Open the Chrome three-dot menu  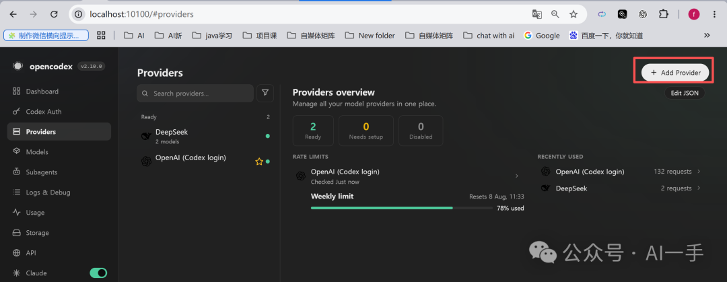point(714,14)
